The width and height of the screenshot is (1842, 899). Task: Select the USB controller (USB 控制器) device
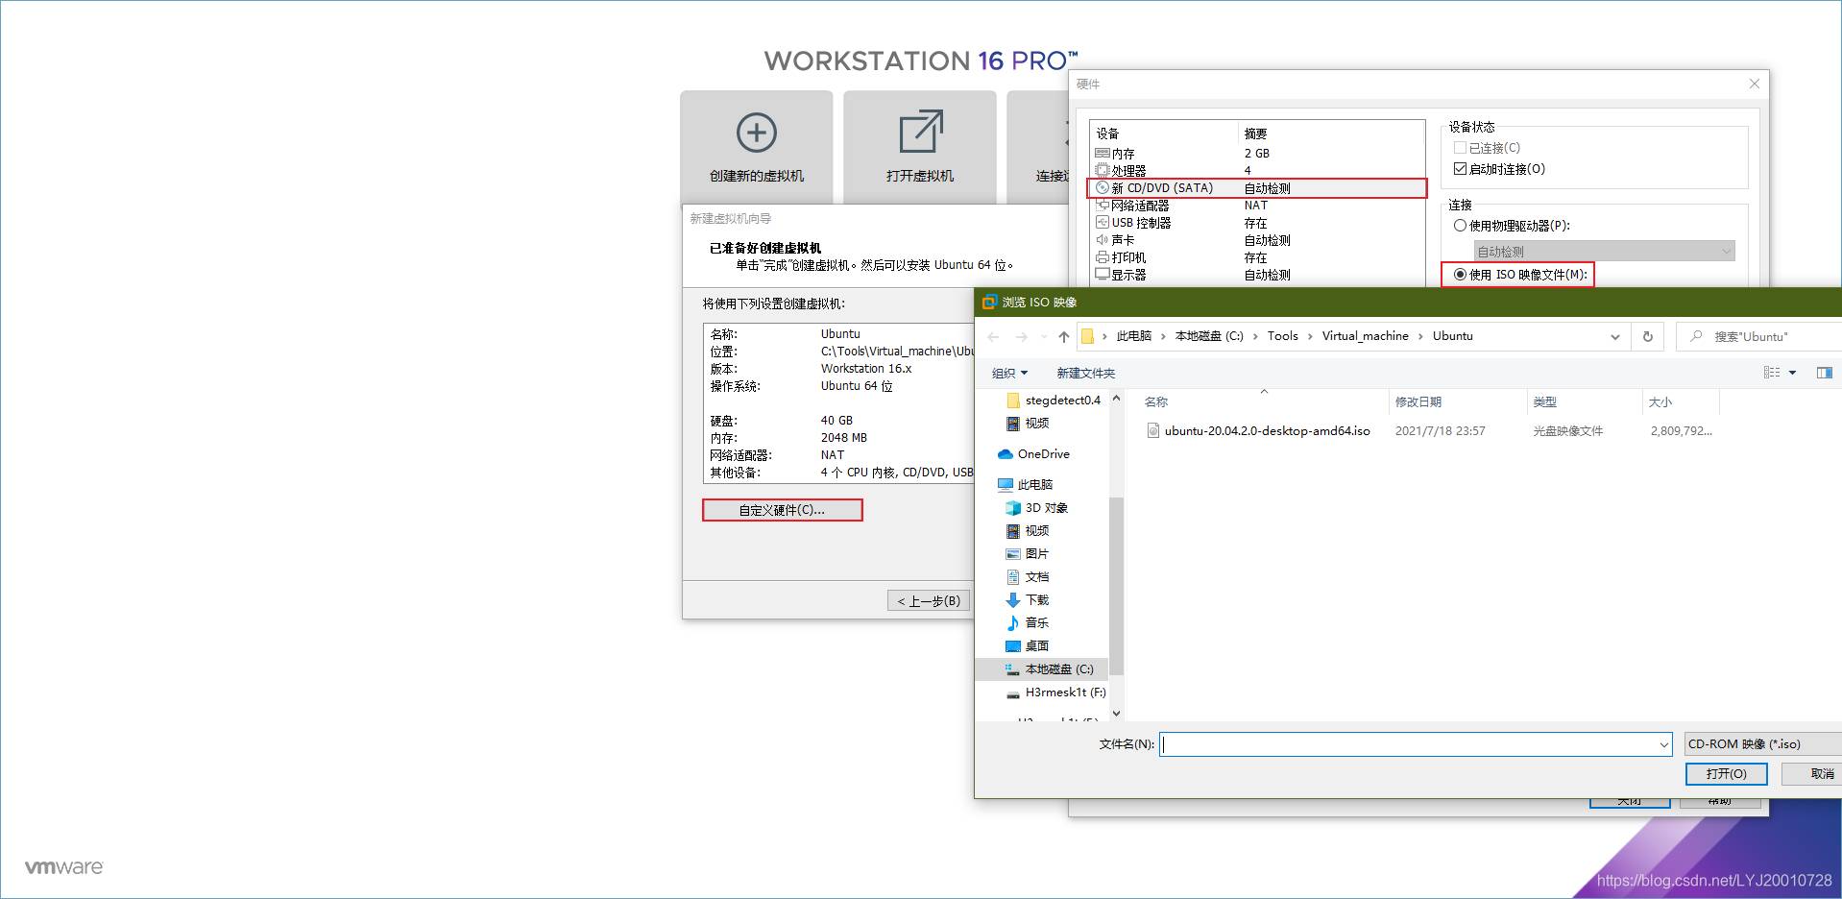pyautogui.click(x=1257, y=222)
